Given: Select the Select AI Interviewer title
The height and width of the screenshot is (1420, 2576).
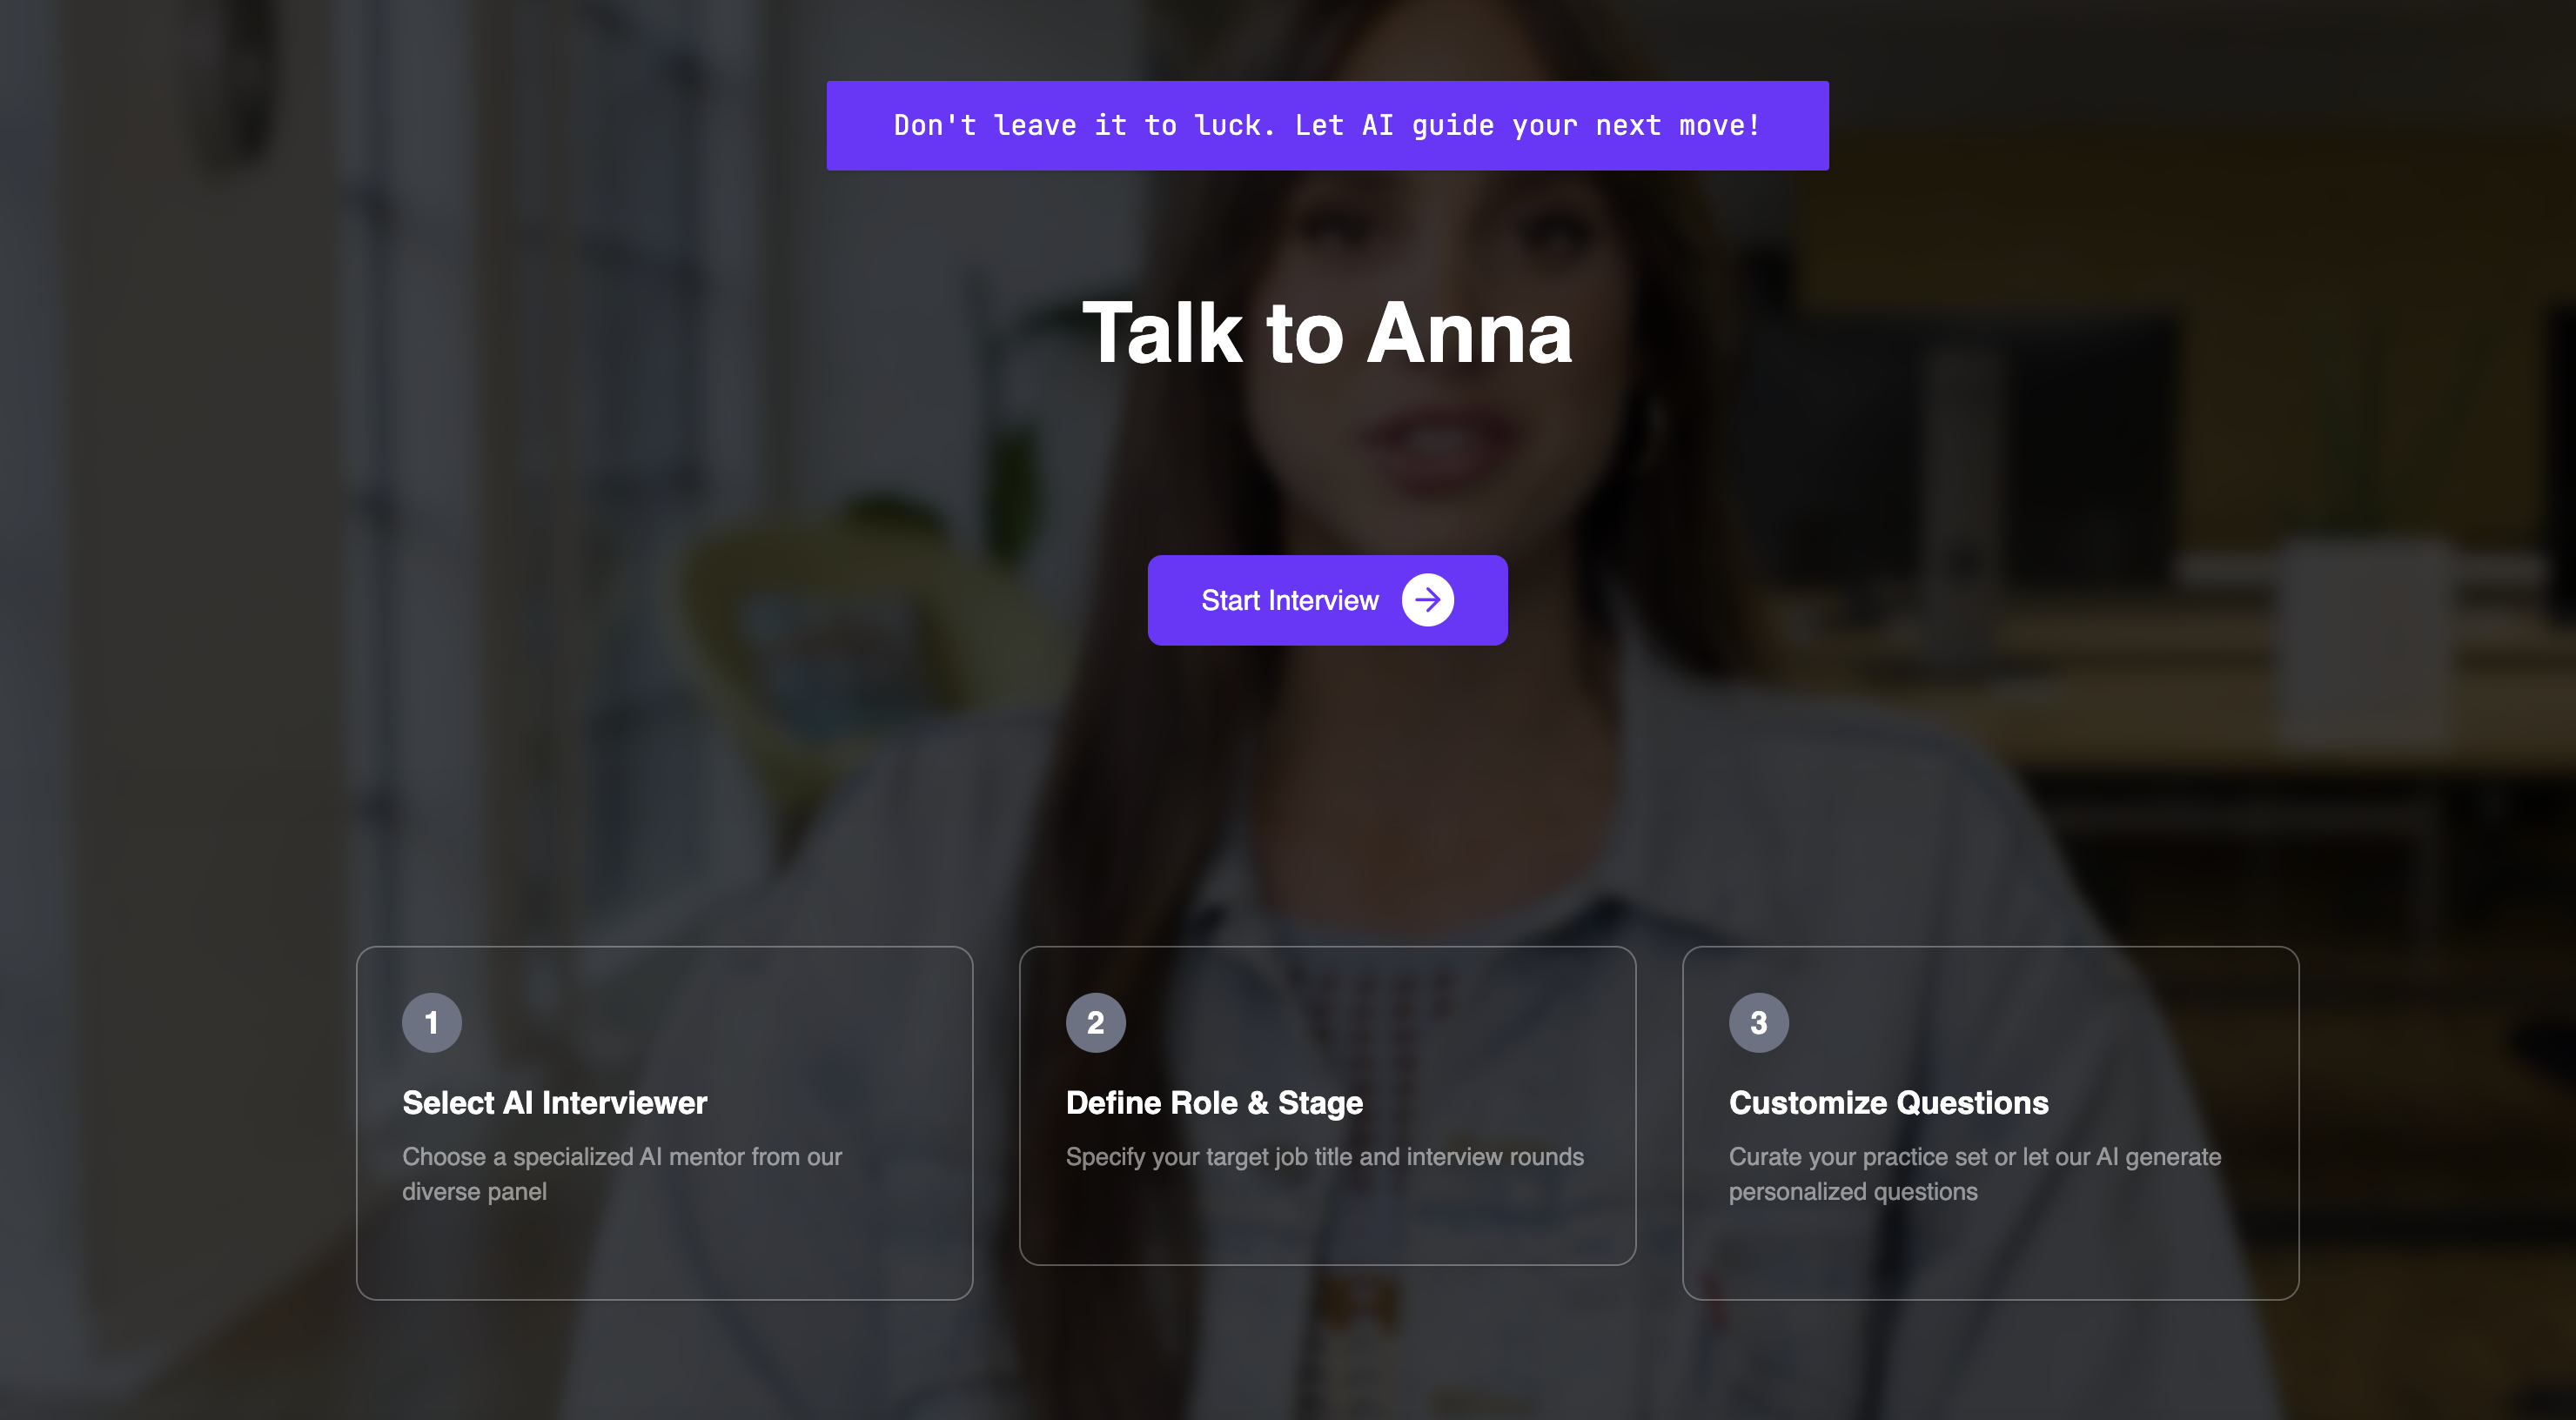Looking at the screenshot, I should pos(554,1102).
